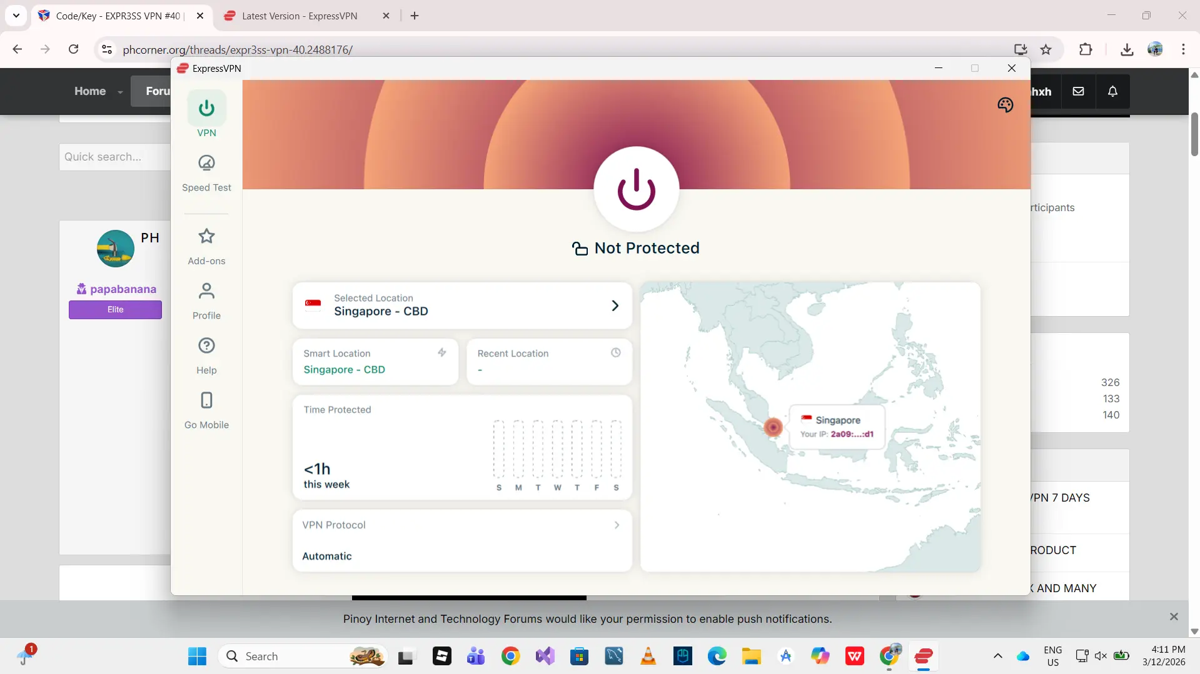
Task: Open a new browser tab
Action: point(415,16)
